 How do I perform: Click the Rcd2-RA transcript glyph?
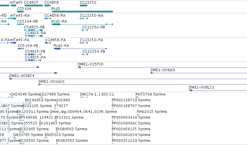point(82,24)
